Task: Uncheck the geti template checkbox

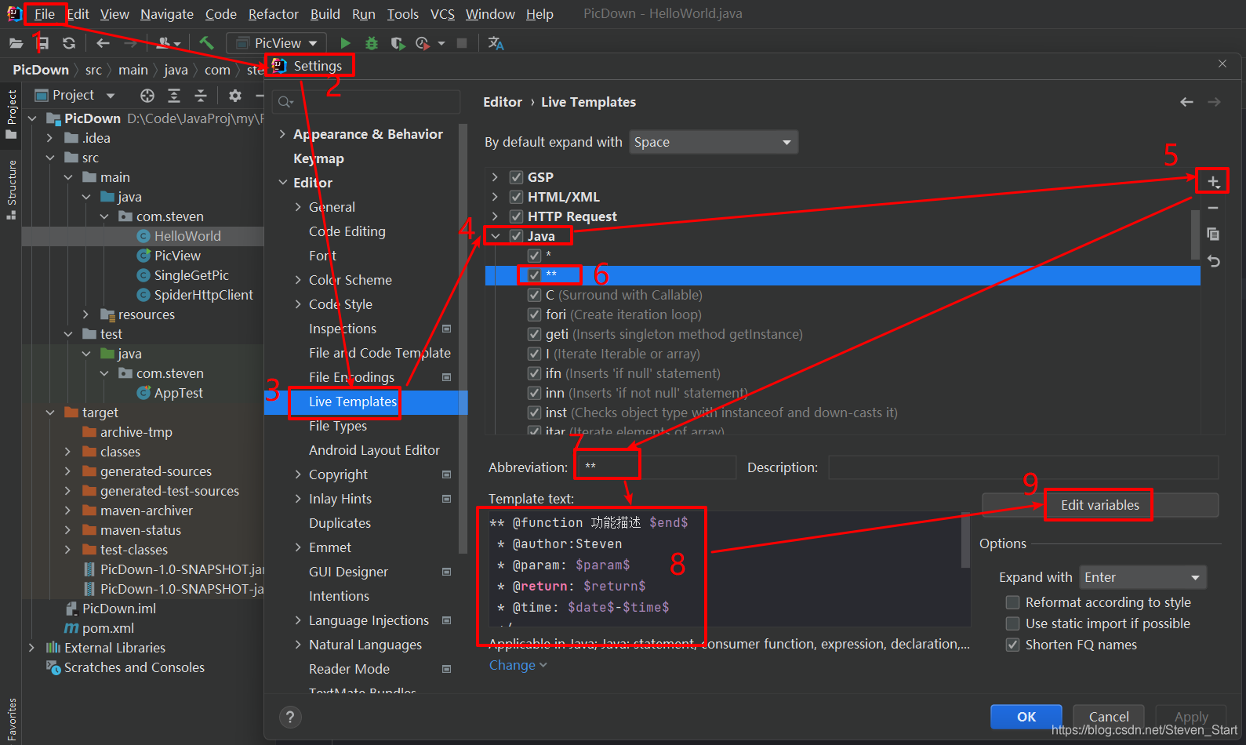Action: click(x=534, y=334)
